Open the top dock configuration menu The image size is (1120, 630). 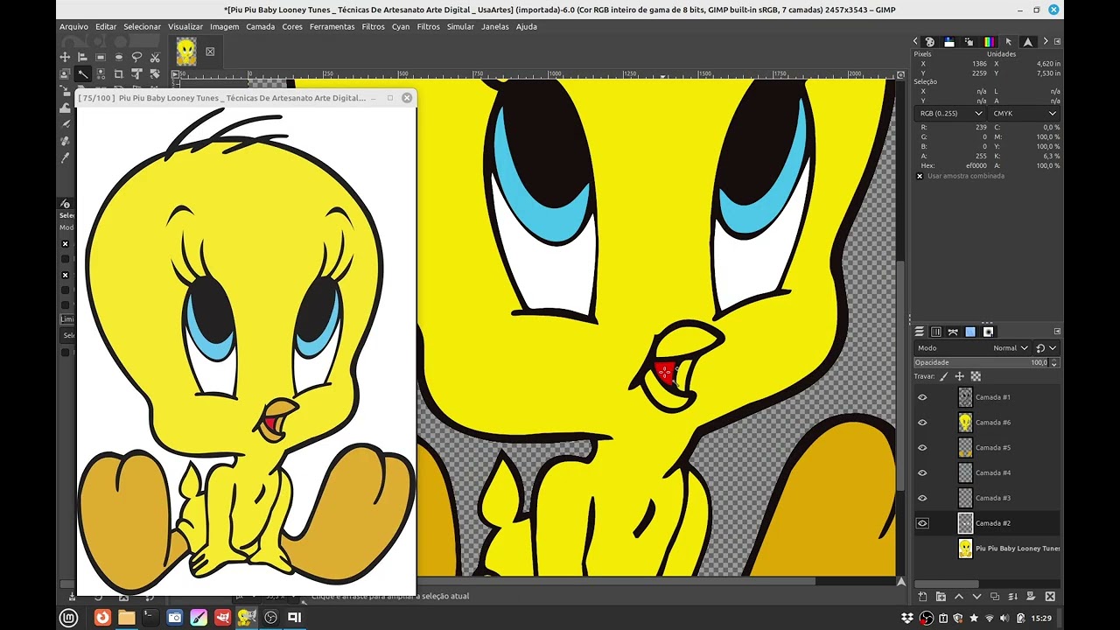click(1057, 41)
